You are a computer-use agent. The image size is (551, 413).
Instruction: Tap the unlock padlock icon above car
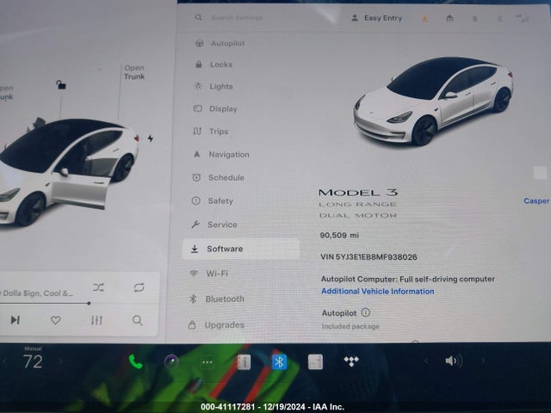[61, 84]
